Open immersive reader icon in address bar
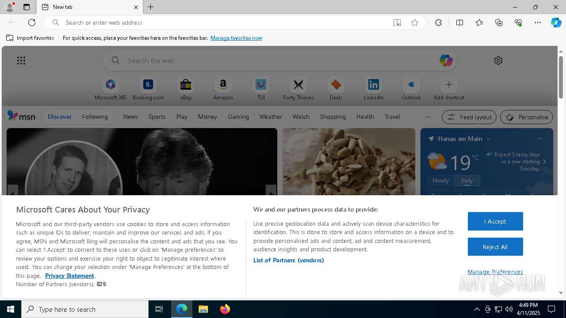This screenshot has width=566, height=318. click(x=397, y=23)
